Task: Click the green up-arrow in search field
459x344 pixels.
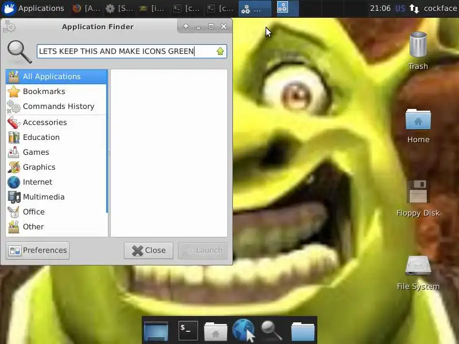Action: pos(220,51)
